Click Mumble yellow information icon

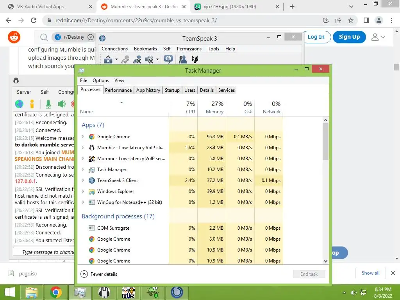click(x=32, y=104)
